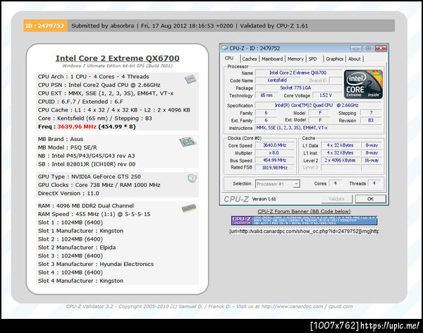Click the OK button
The image size is (423, 333).
coord(370,199)
